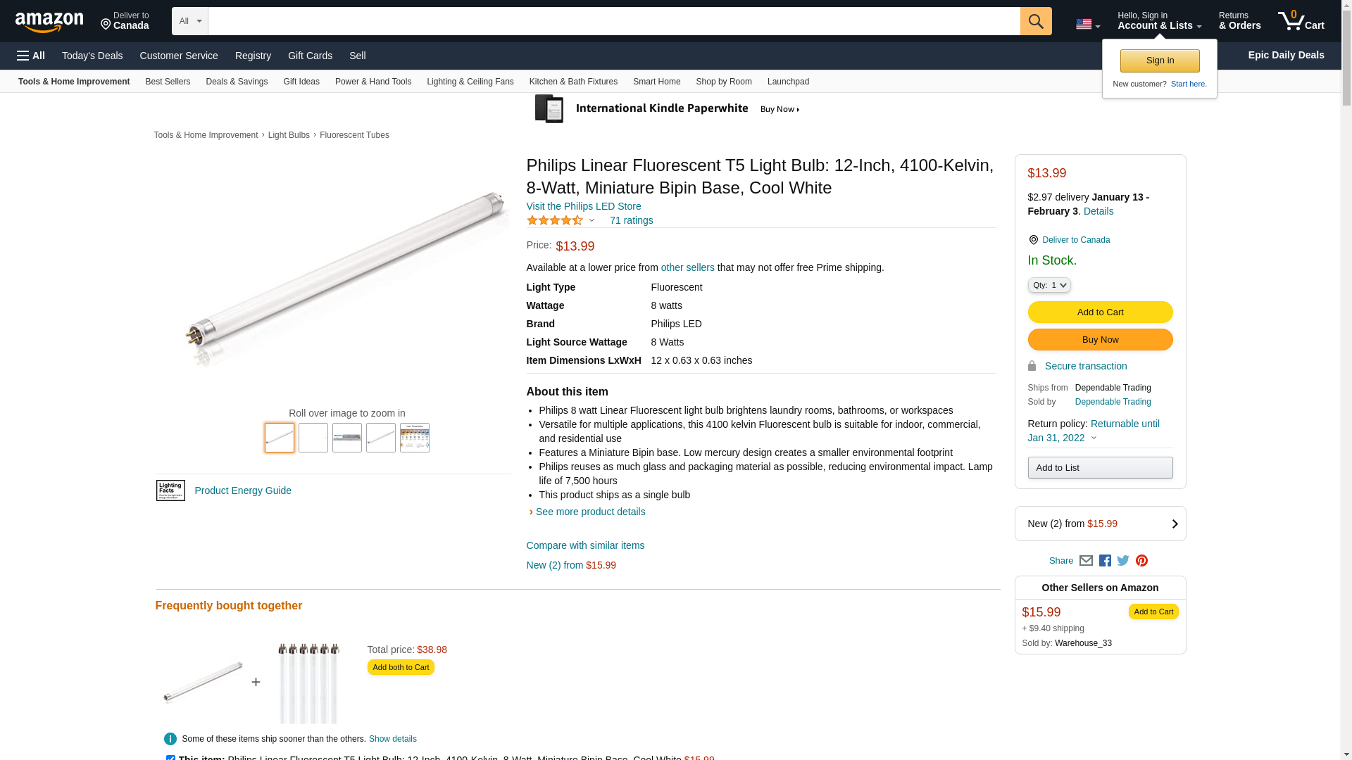Share product on Twitter
Viewport: 1352px width, 760px height.
tap(1123, 561)
